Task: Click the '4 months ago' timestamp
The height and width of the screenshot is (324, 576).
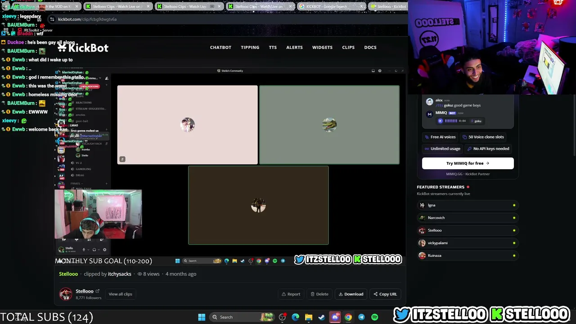Action: [180, 274]
